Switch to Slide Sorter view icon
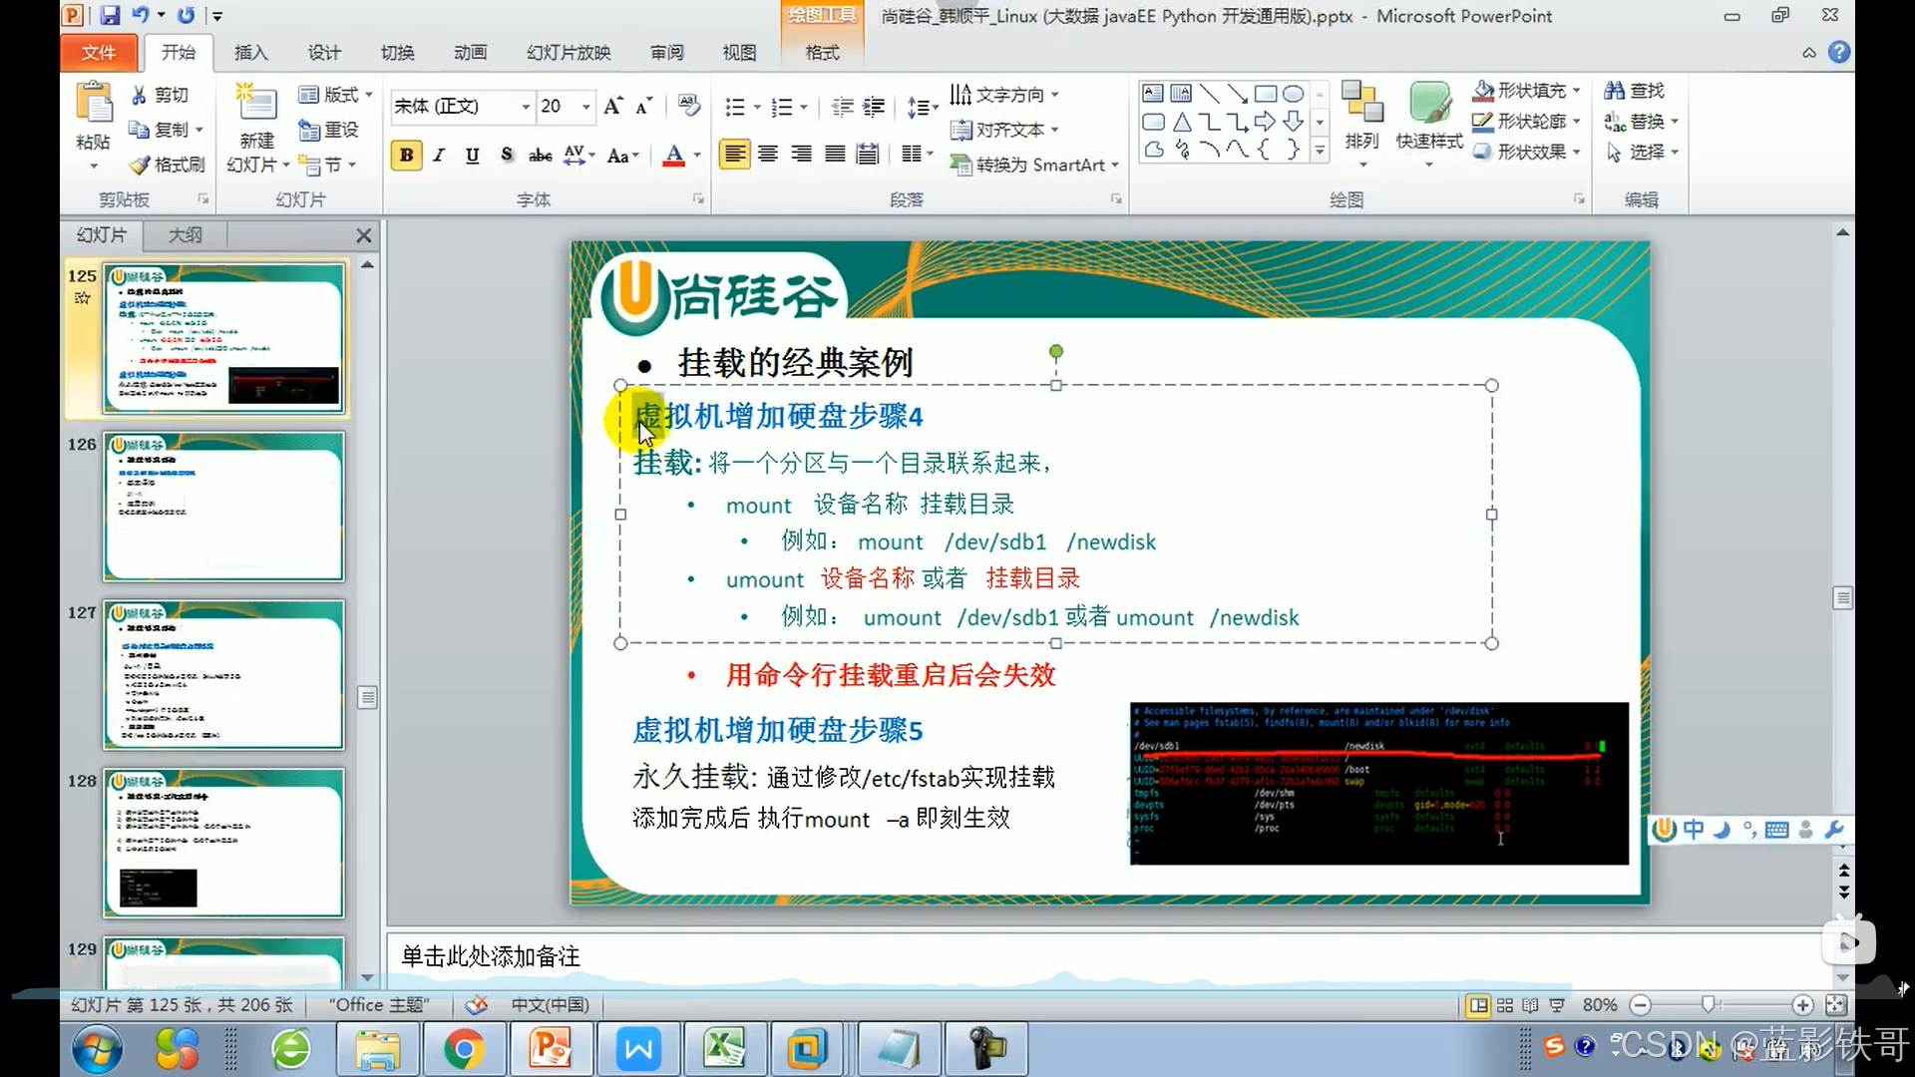Image resolution: width=1915 pixels, height=1077 pixels. 1505,1005
